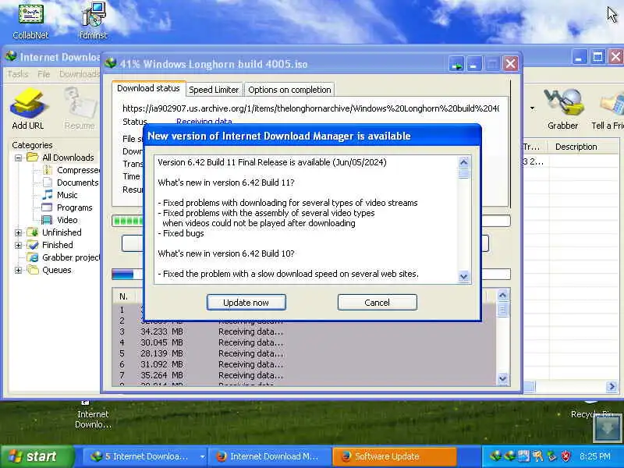
Task: Expand the Finished tree node
Action: point(18,245)
